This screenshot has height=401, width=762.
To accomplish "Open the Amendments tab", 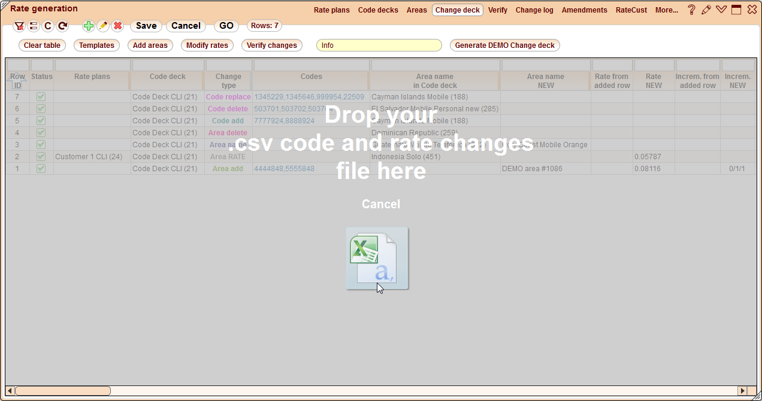I will pyautogui.click(x=584, y=10).
